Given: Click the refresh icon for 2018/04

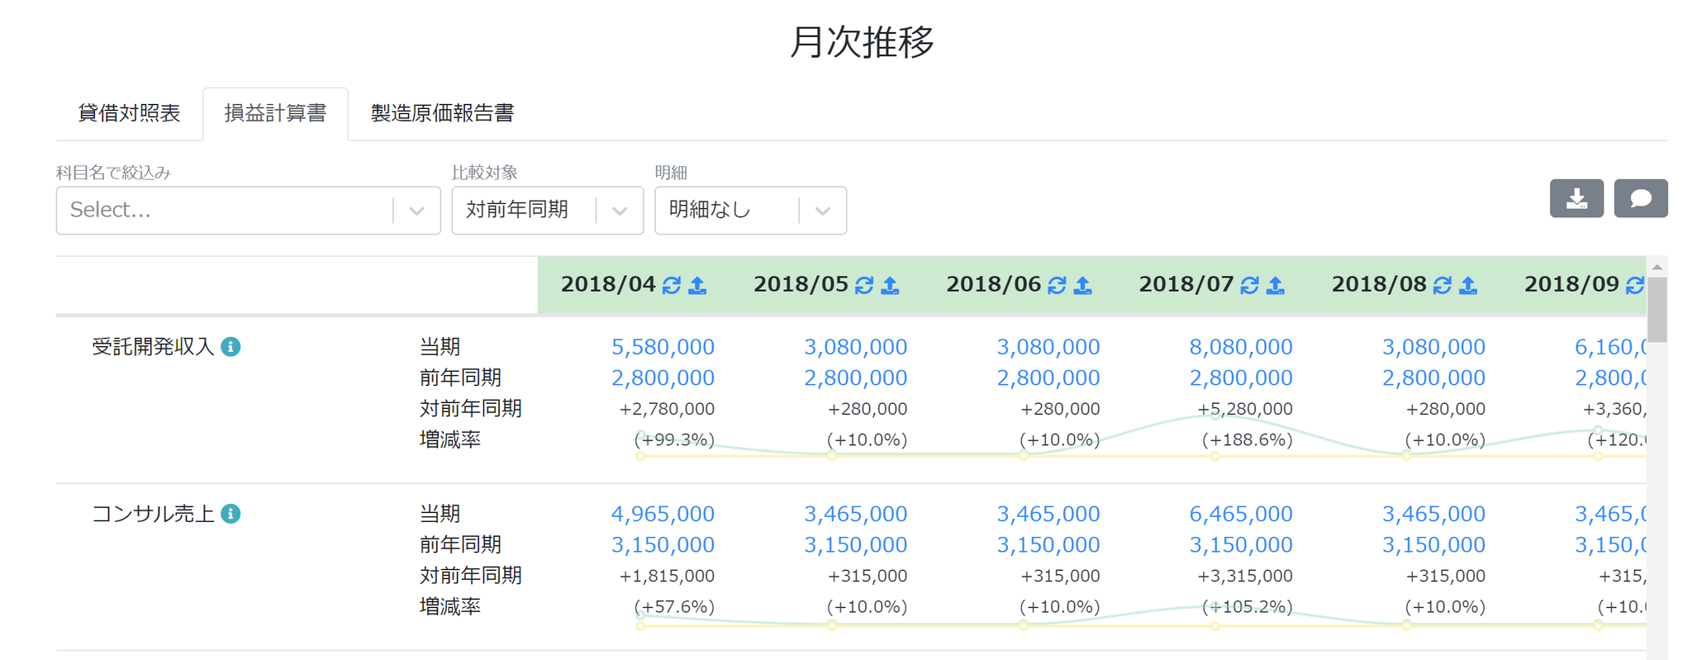Looking at the screenshot, I should 672,286.
